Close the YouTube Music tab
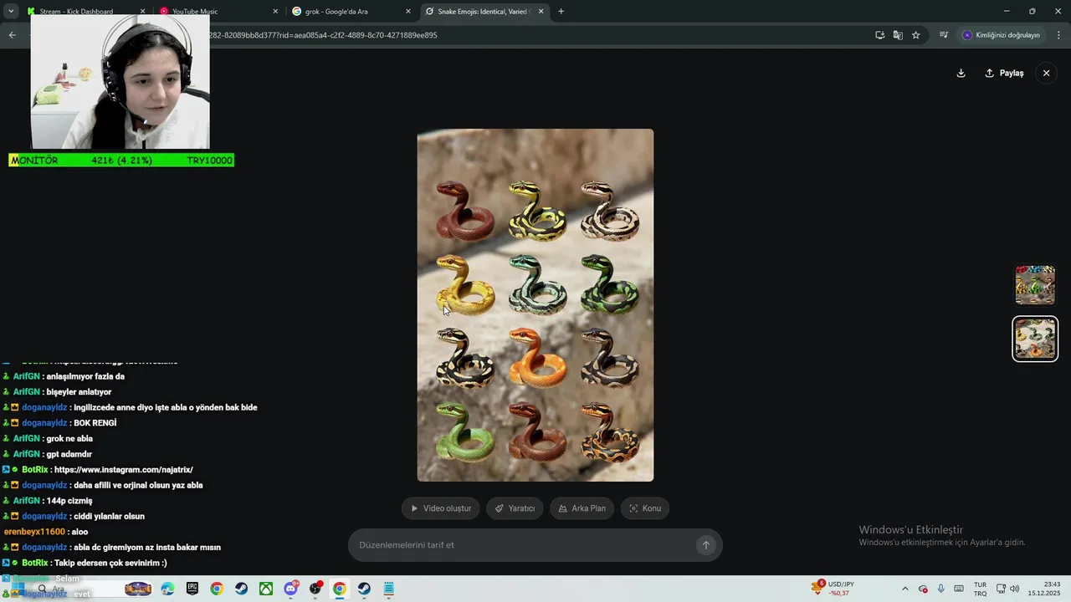Image resolution: width=1071 pixels, height=602 pixels. 275,12
